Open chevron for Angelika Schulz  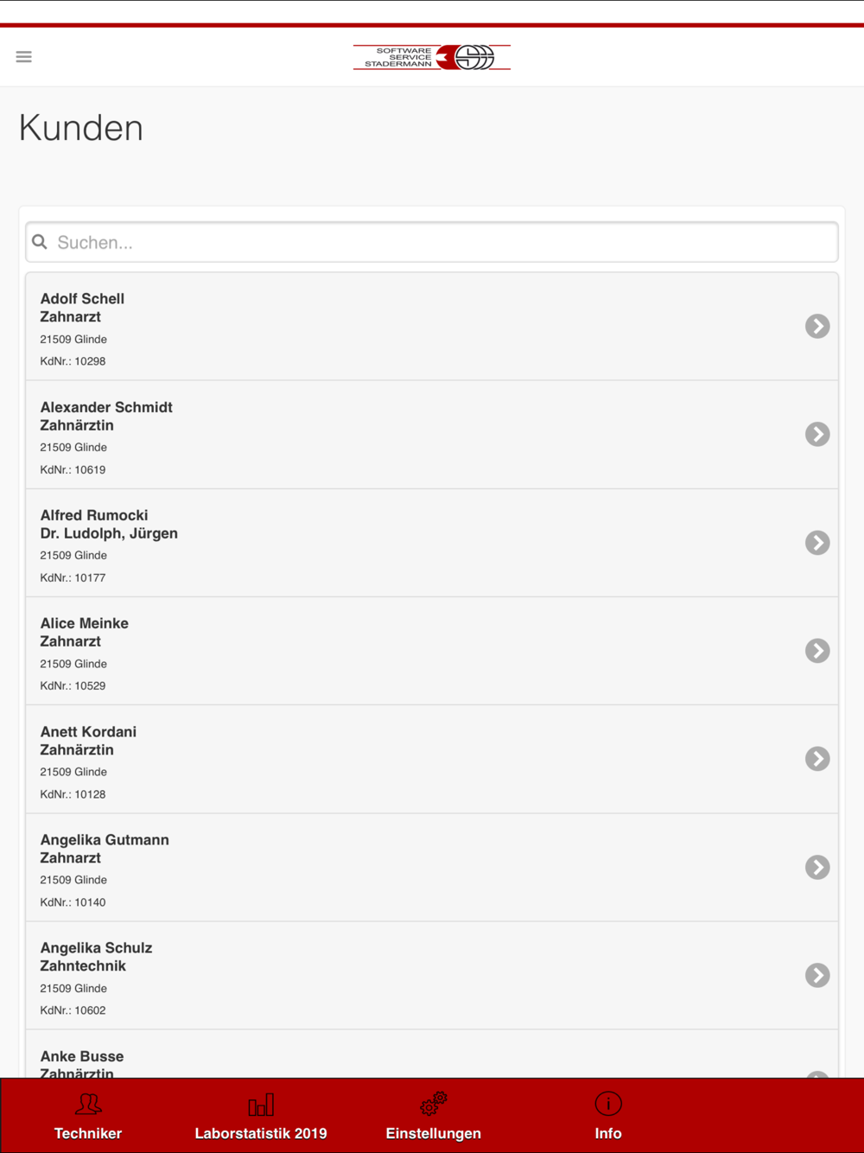click(817, 975)
